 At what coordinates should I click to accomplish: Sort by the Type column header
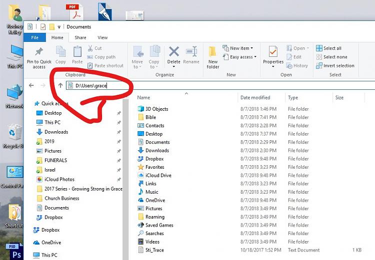pos(293,97)
